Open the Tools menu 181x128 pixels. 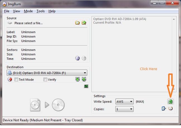pos(40,11)
